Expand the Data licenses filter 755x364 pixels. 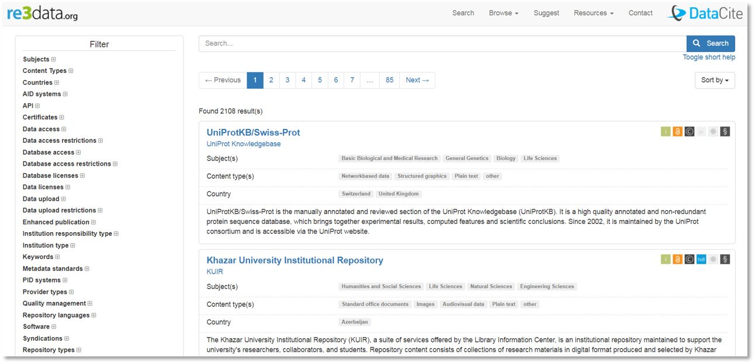pos(68,187)
